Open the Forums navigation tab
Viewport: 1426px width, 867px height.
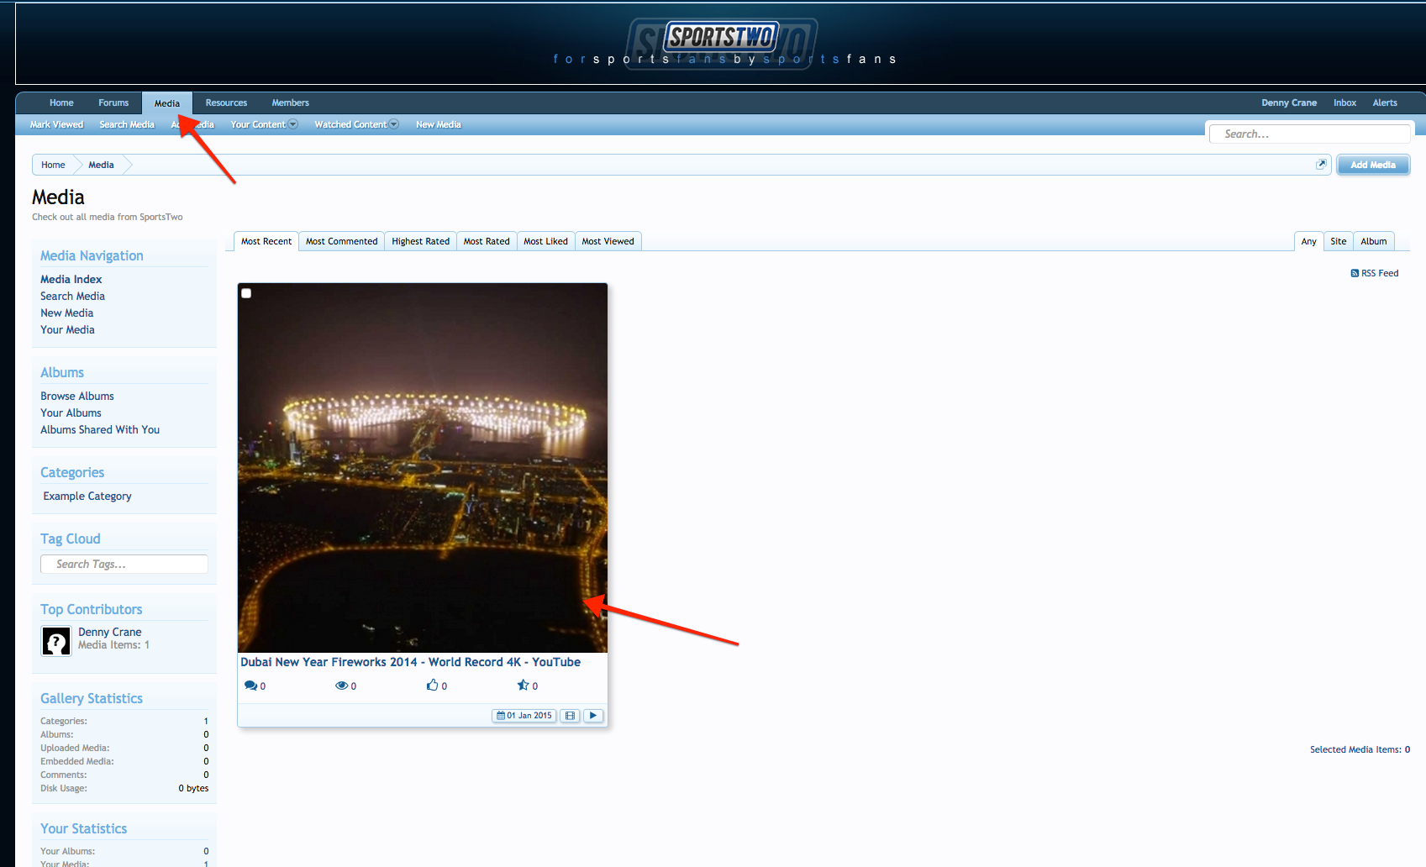tap(113, 102)
